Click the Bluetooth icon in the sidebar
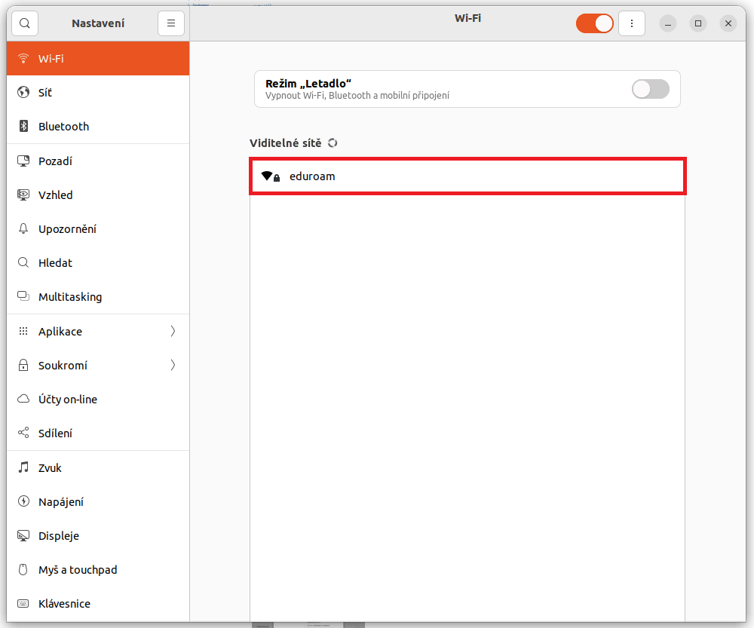The height and width of the screenshot is (628, 754). [x=23, y=126]
